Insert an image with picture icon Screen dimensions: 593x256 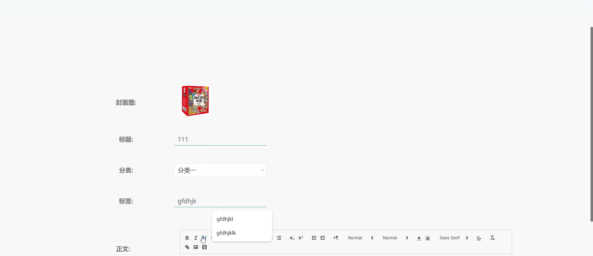coord(196,247)
